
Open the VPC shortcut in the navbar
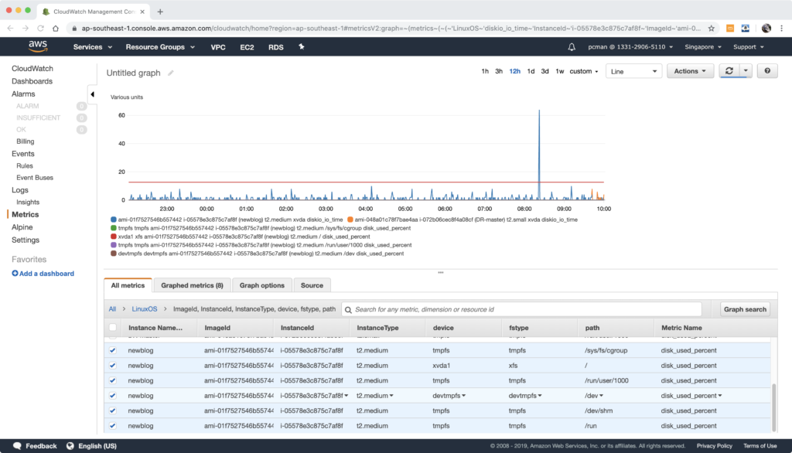click(218, 47)
